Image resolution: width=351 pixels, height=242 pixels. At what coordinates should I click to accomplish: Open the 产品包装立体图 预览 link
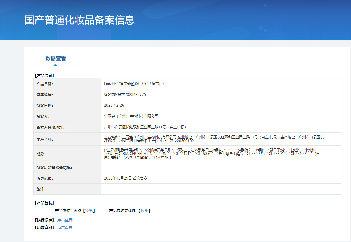[x=144, y=211]
